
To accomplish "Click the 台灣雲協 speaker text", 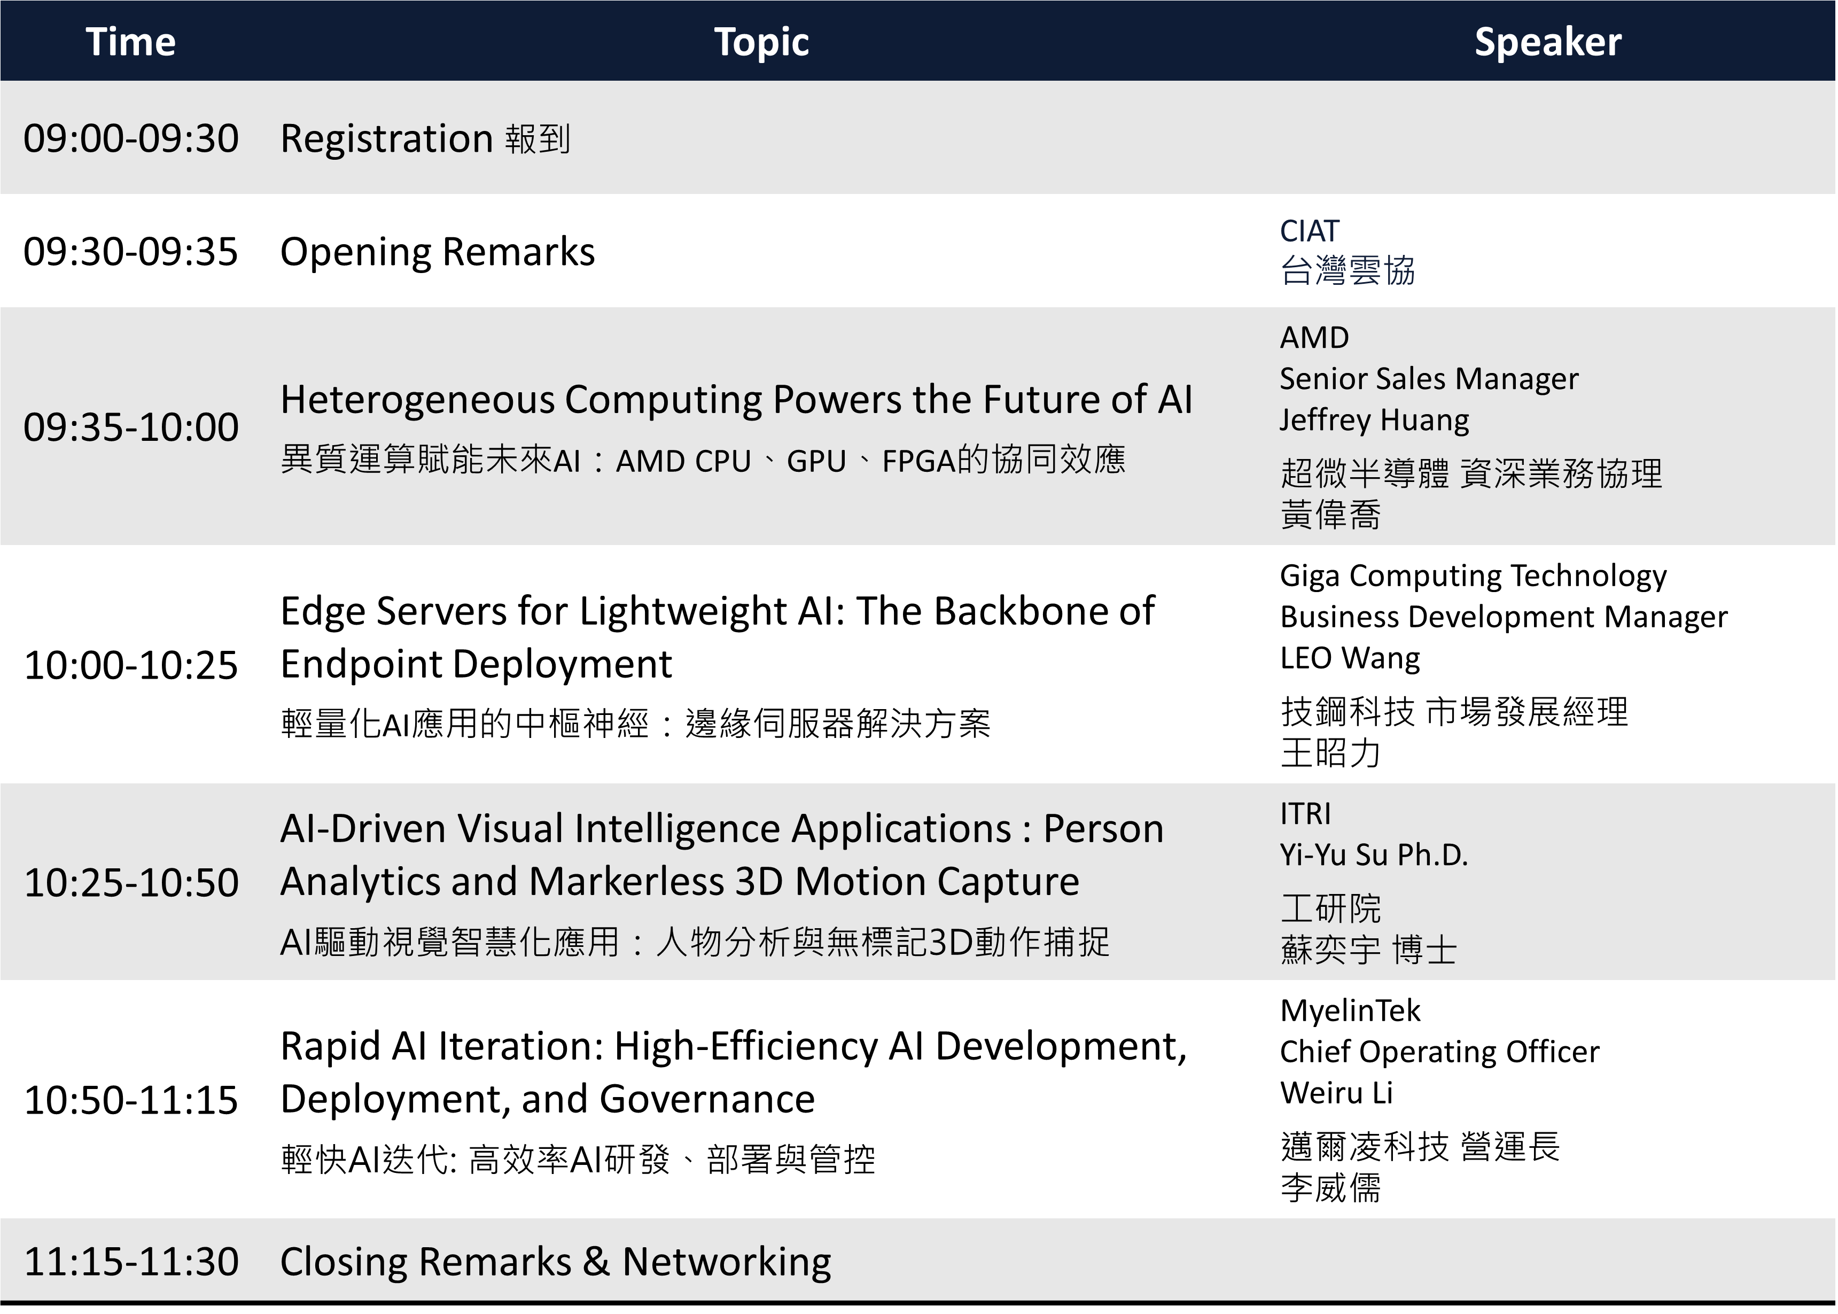I will pos(1347,270).
